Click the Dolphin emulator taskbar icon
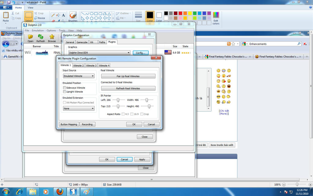Screen dimensions: 313x196 tap(73, 192)
